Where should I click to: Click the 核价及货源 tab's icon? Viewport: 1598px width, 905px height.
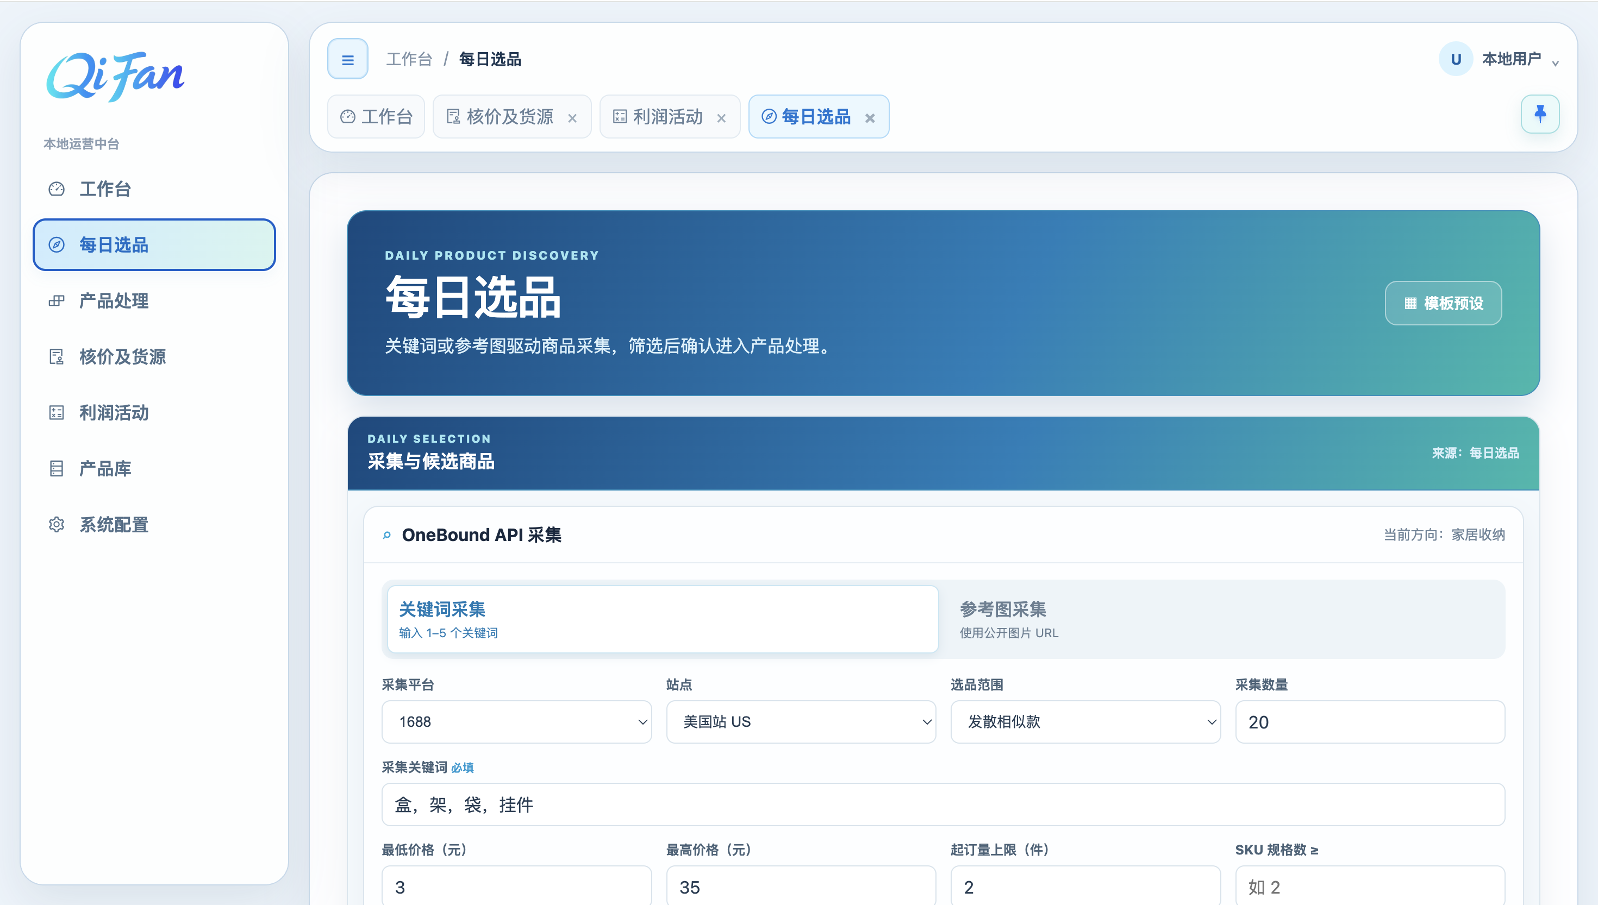coord(453,117)
